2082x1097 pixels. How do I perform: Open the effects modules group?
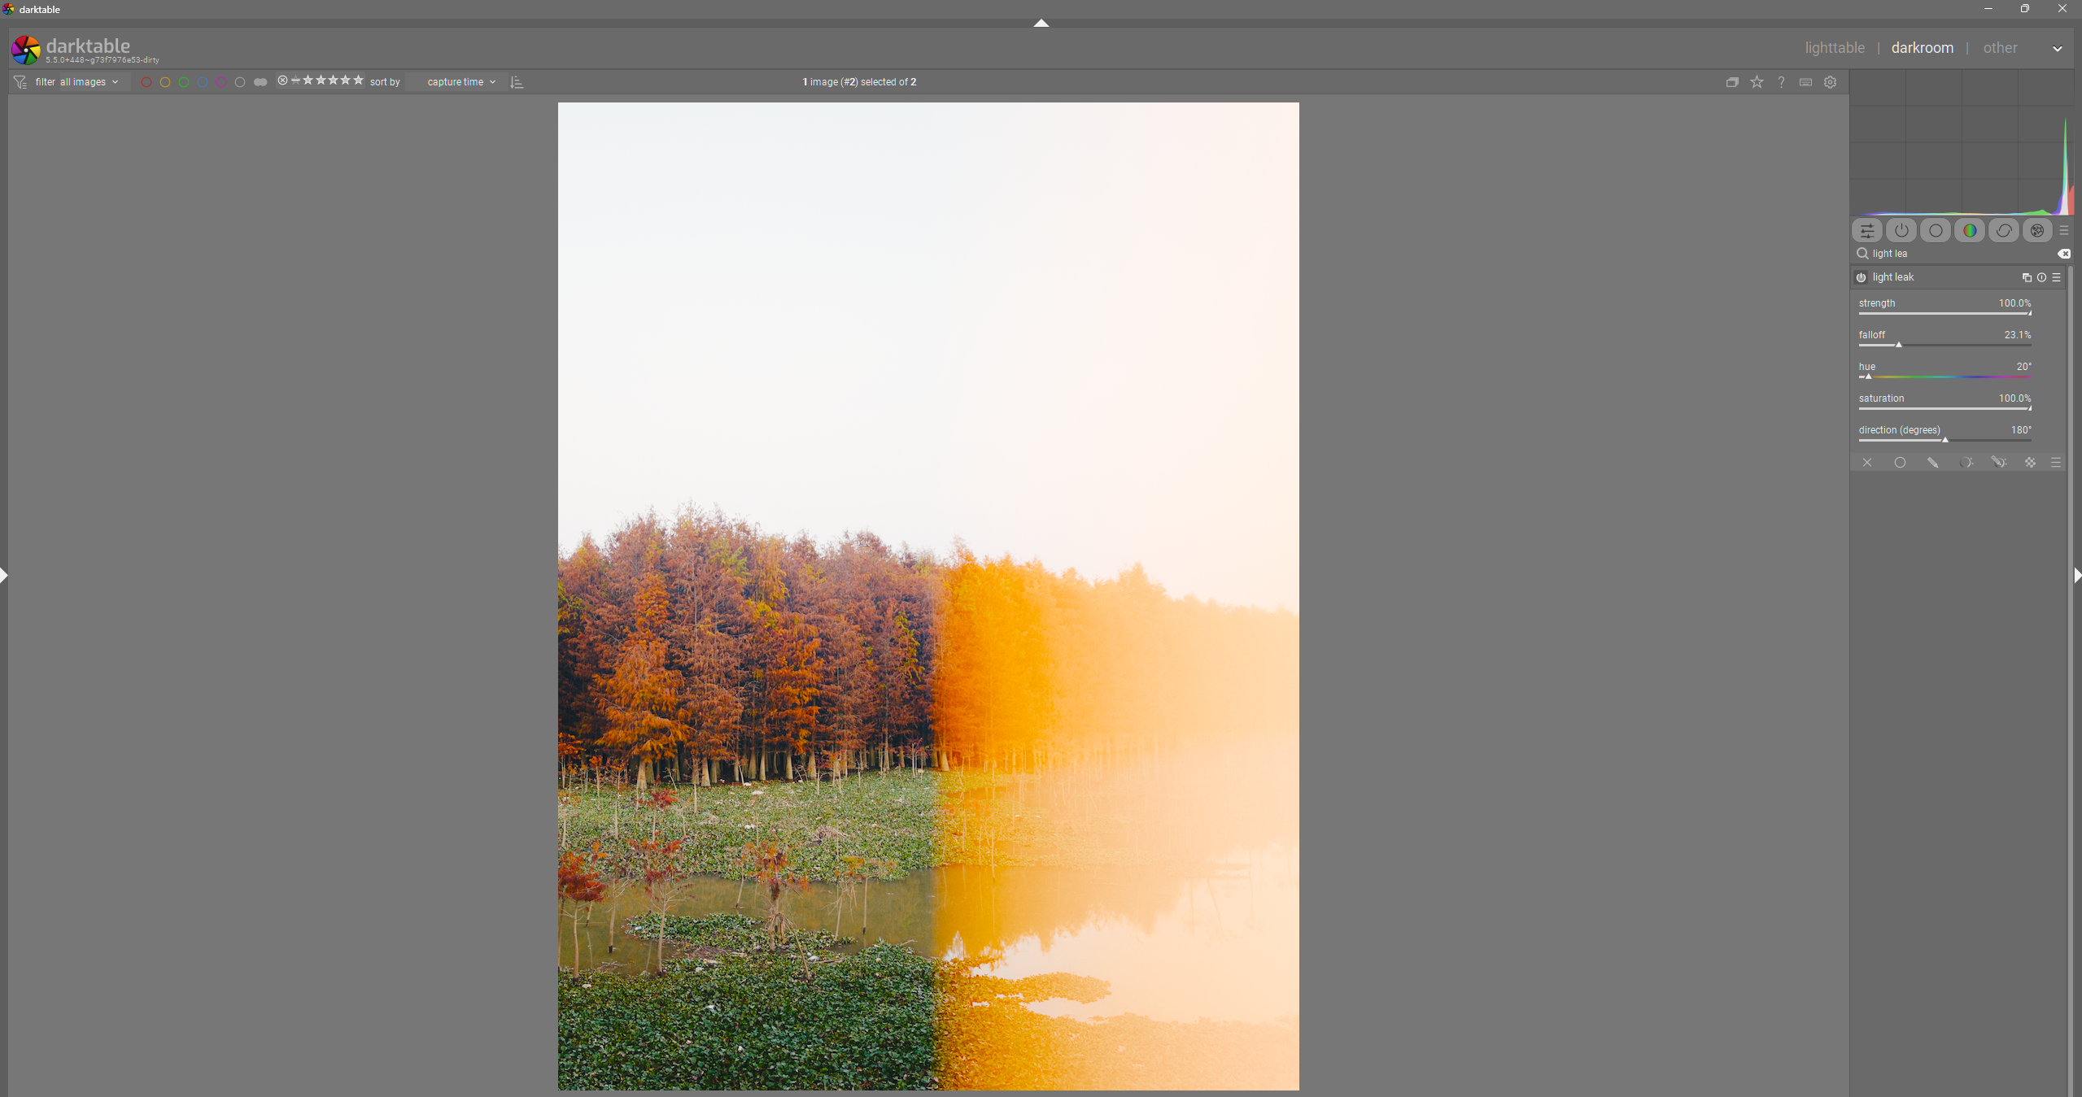point(2037,231)
